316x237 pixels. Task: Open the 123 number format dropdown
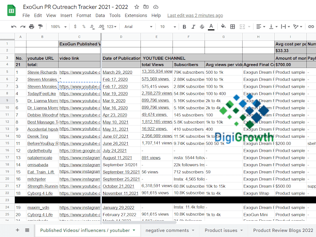pyautogui.click(x=111, y=27)
